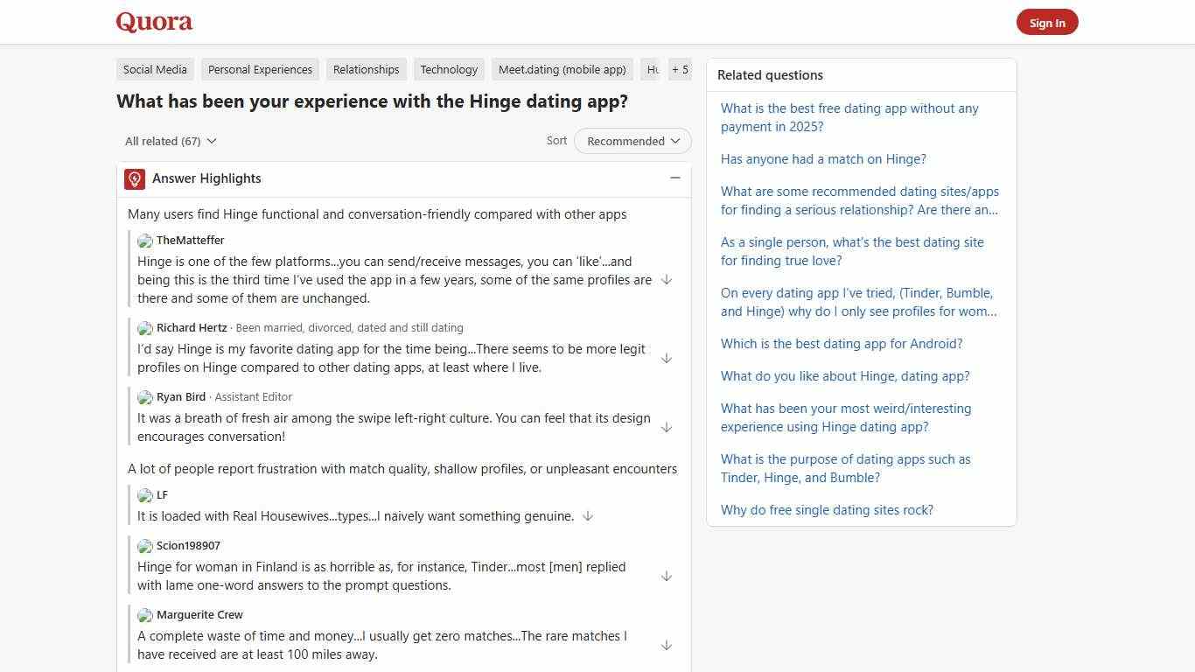This screenshot has height=672, width=1195.
Task: Open Marguerite Crew's profile avatar
Action: click(x=144, y=614)
